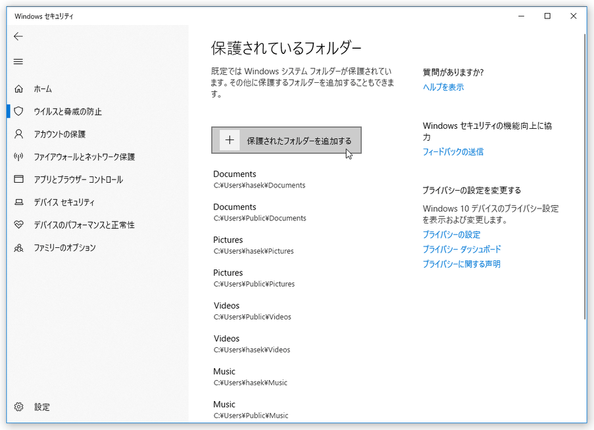Open プライバシーの設定 link

tap(451, 235)
